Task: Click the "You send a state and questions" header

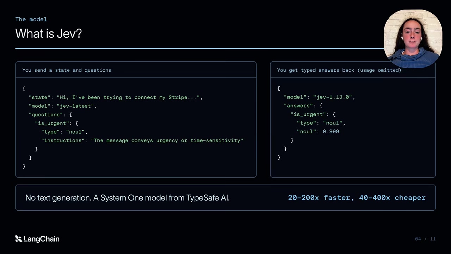Action: (67, 70)
